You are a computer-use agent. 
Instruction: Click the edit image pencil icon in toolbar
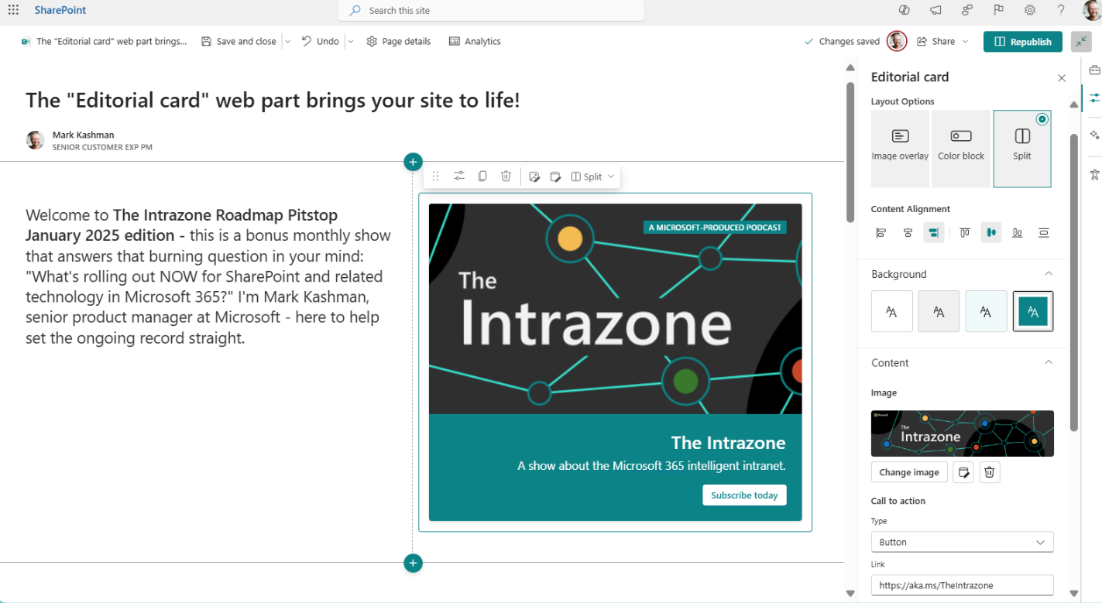(x=534, y=176)
